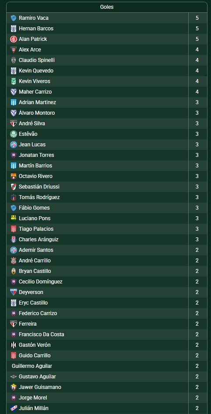Select the Guillermo Aguilar row
Image resolution: width=211 pixels, height=414 pixels.
click(107, 366)
